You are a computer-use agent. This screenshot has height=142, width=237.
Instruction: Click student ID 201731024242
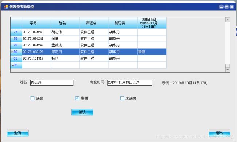[x=36, y=45]
